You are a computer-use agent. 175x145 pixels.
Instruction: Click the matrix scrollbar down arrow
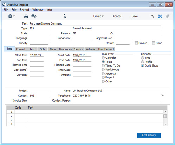tap(165, 124)
